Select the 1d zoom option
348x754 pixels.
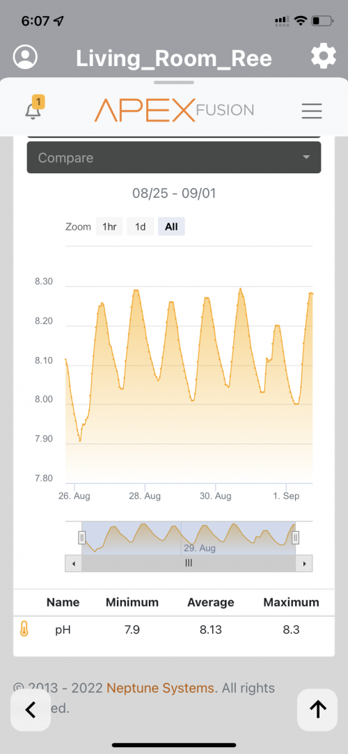point(141,226)
